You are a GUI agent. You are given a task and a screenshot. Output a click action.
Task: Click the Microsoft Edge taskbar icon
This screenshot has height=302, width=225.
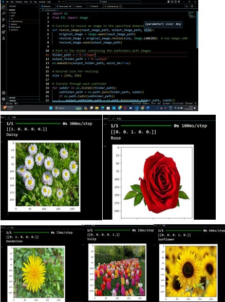click(x=103, y=108)
